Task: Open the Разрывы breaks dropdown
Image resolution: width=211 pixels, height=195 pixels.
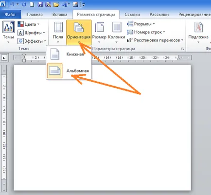Action: 141,24
